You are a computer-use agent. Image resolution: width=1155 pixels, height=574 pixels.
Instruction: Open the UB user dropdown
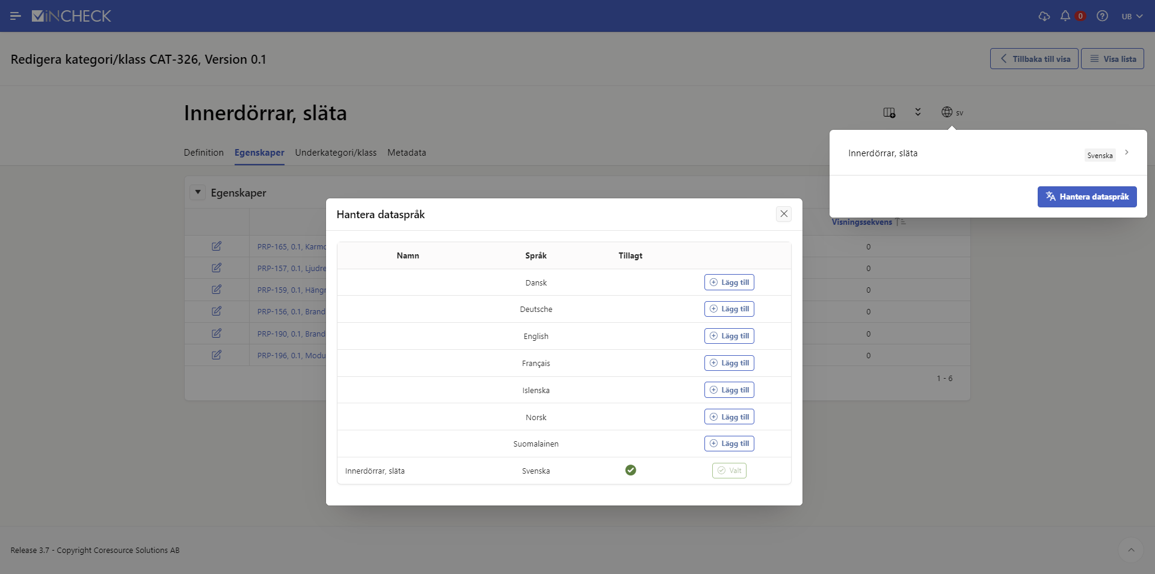click(1132, 16)
